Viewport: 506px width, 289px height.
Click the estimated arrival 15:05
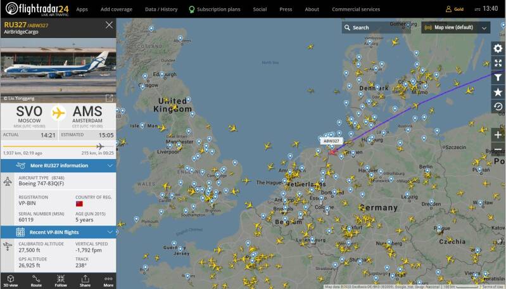point(106,135)
